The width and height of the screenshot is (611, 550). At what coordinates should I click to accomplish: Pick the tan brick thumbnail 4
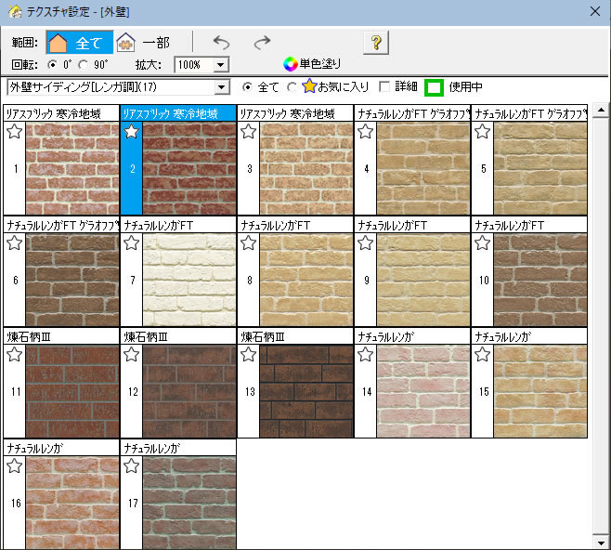(x=423, y=168)
